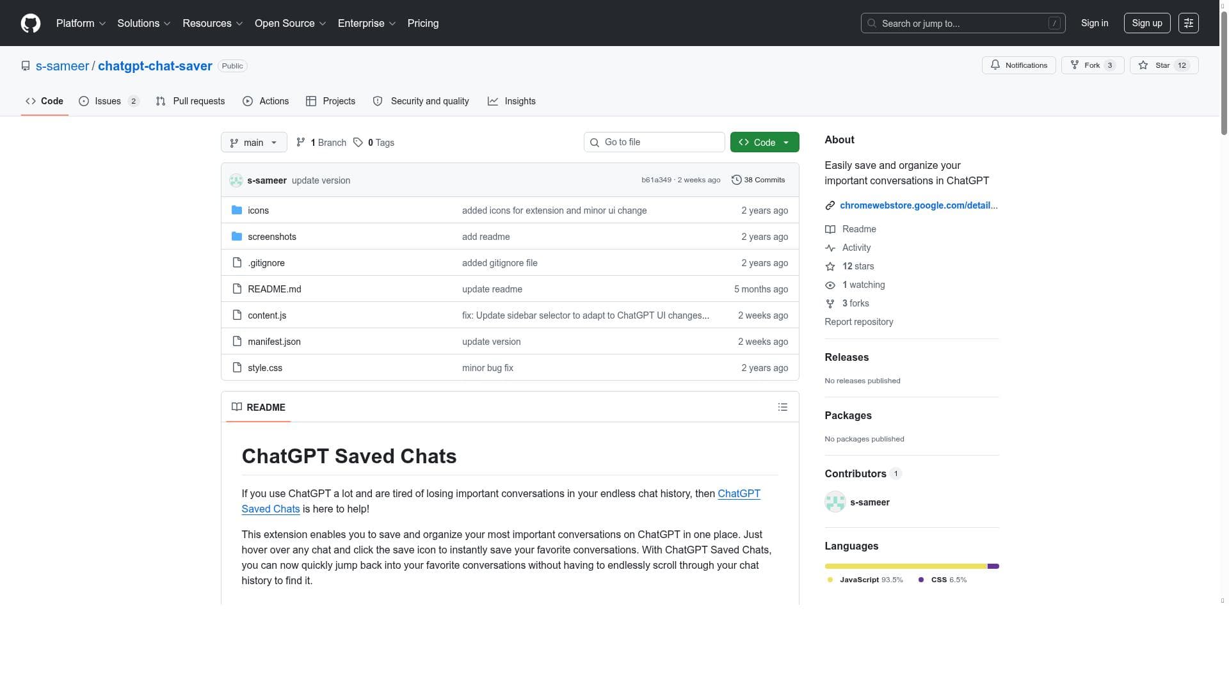This screenshot has height=691, width=1229.
Task: Open the Pull requests tab
Action: (x=190, y=101)
